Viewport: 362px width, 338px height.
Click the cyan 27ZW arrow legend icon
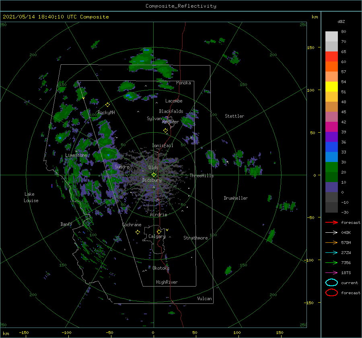coord(331,253)
